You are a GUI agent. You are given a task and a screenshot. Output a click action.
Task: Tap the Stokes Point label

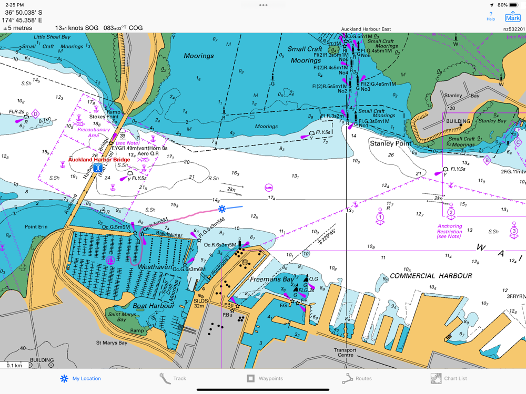(x=104, y=117)
